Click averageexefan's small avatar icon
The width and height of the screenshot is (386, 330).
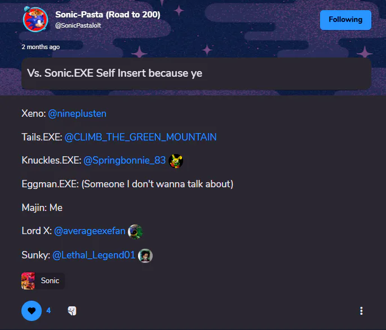point(135,232)
